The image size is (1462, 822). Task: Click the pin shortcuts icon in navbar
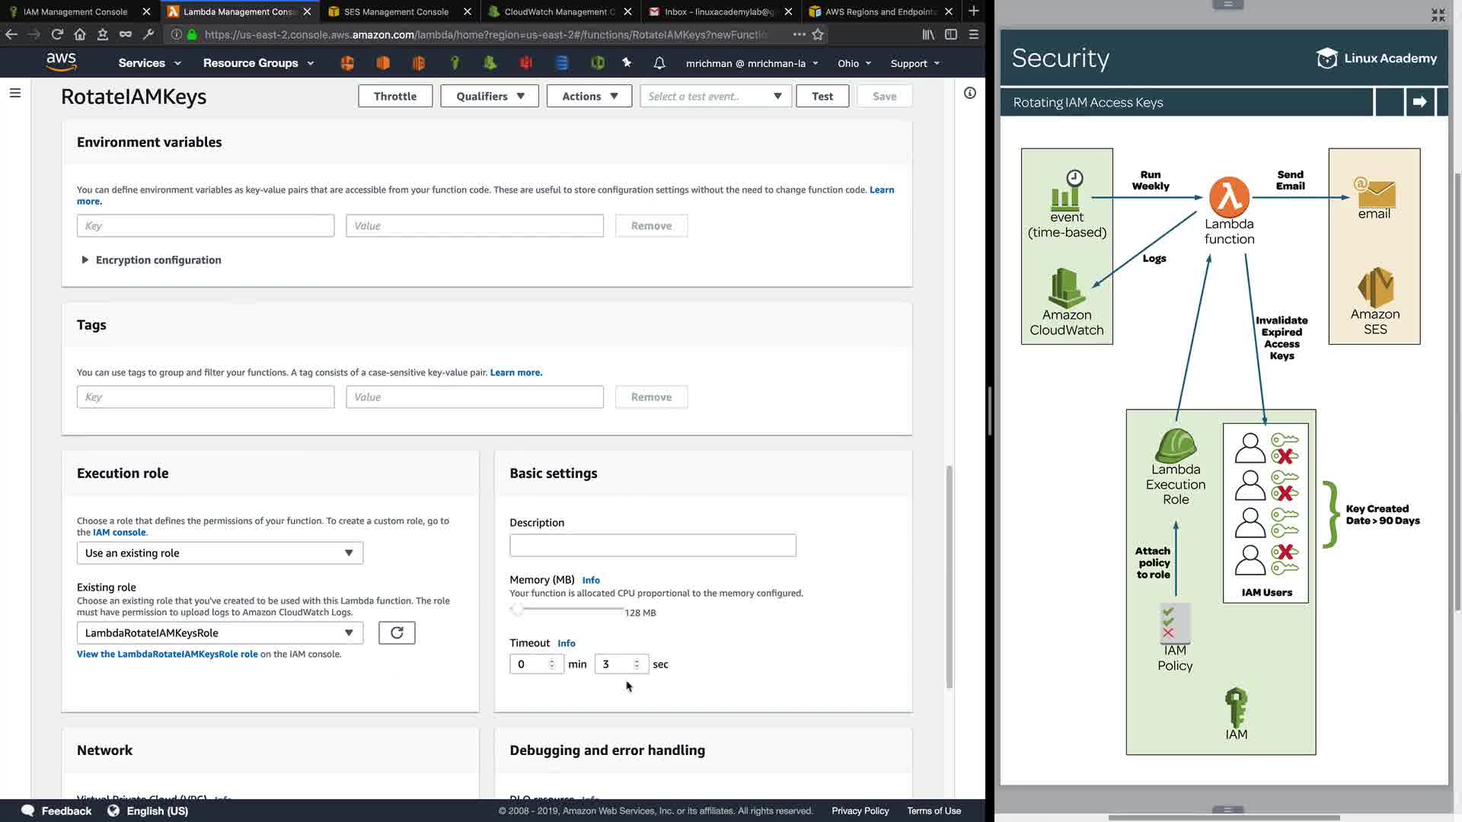coord(627,63)
